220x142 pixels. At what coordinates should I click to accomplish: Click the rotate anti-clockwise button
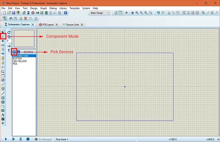(9, 37)
